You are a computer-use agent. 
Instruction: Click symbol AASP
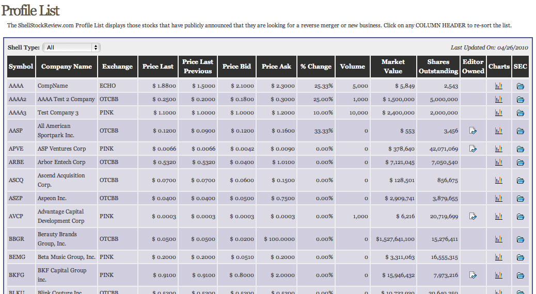click(15, 131)
